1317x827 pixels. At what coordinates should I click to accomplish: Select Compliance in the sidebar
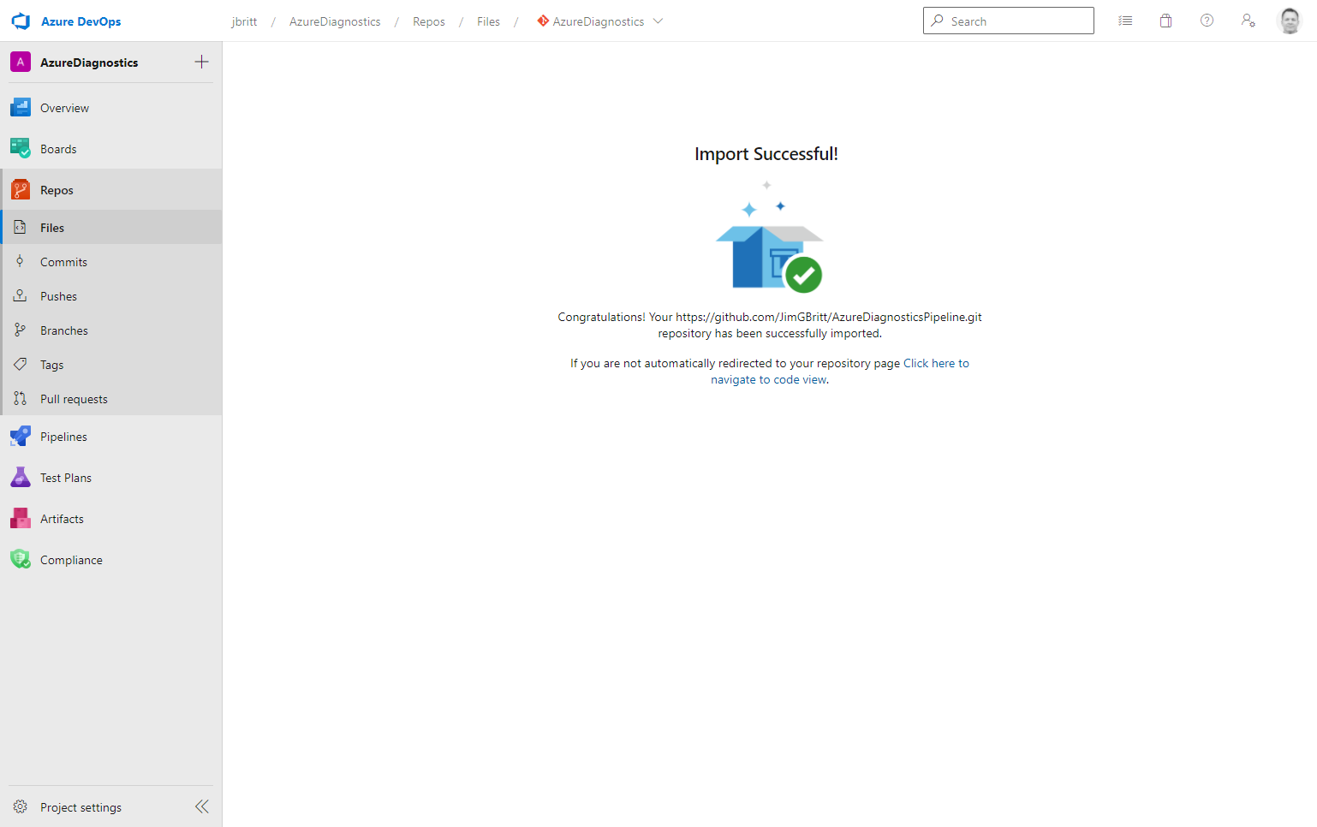point(71,560)
